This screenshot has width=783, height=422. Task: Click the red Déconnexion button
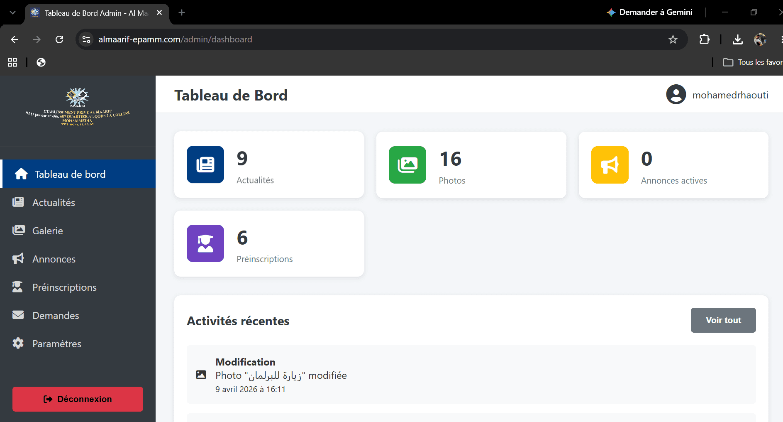pyautogui.click(x=78, y=399)
